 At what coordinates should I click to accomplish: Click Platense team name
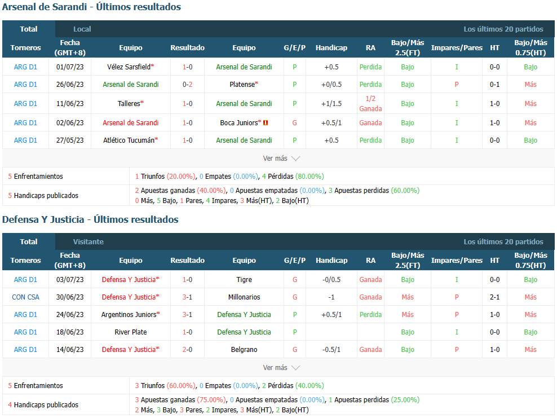tap(242, 85)
